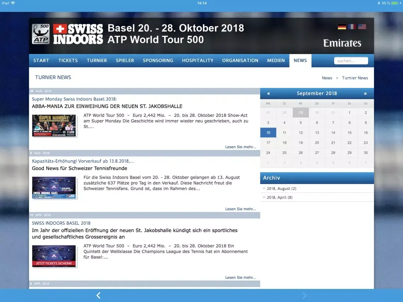
Task: Open the Jetzt Tickets Sichern thumbnail
Action: click(x=54, y=256)
